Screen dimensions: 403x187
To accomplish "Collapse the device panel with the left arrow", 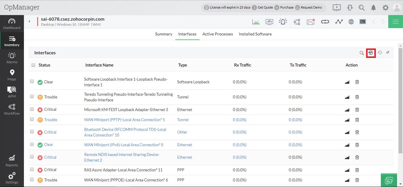I will tap(29, 22).
